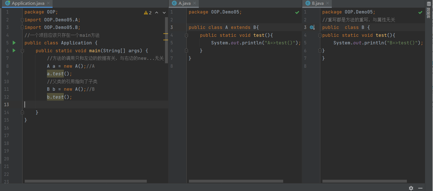Viewport: 433px width, 191px height.
Task: Click 'package OOP;' in Application.java
Action: 41,12
